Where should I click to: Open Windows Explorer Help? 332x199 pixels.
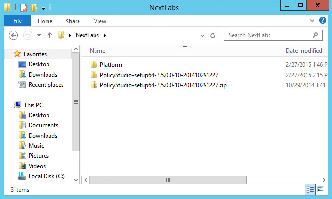(x=323, y=20)
